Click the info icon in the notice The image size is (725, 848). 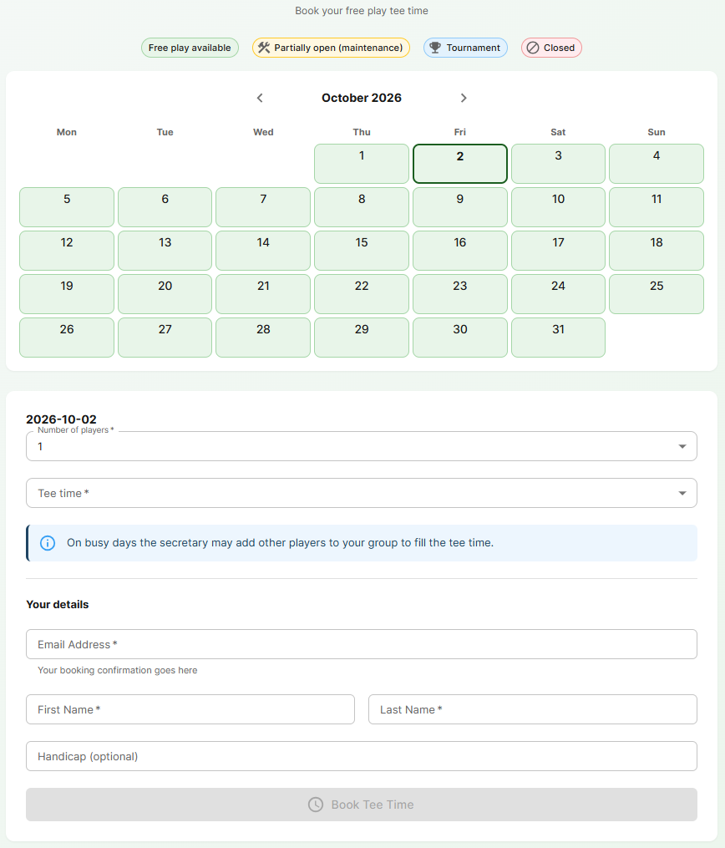point(48,543)
